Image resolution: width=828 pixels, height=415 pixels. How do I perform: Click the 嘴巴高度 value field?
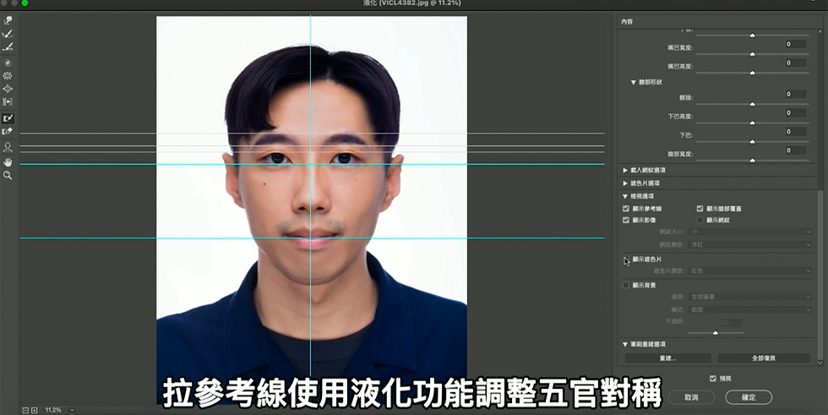[x=795, y=63]
